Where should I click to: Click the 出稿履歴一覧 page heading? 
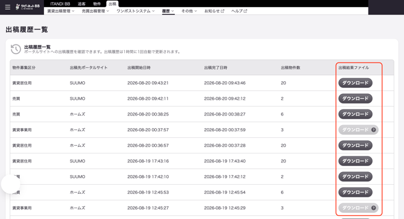point(27,29)
